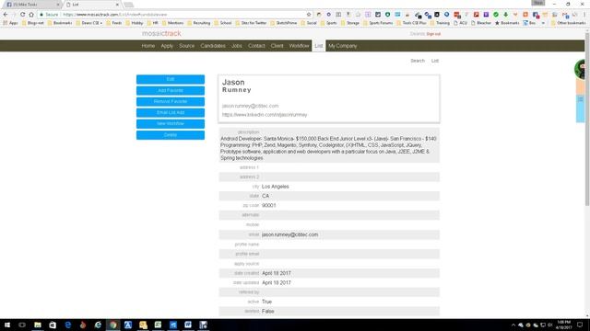Screen dimensions: 590x331
Task: Select the date created April 18 2017 value
Action: 277,273
